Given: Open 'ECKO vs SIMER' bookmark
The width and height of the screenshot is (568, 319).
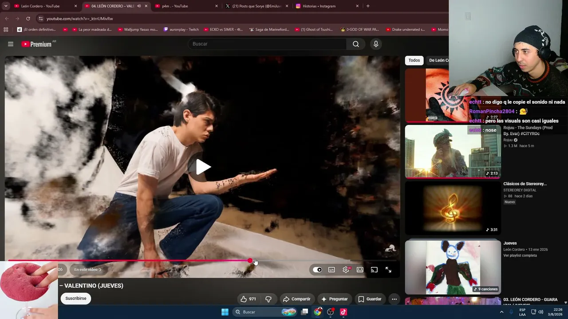Looking at the screenshot, I should click(x=224, y=30).
